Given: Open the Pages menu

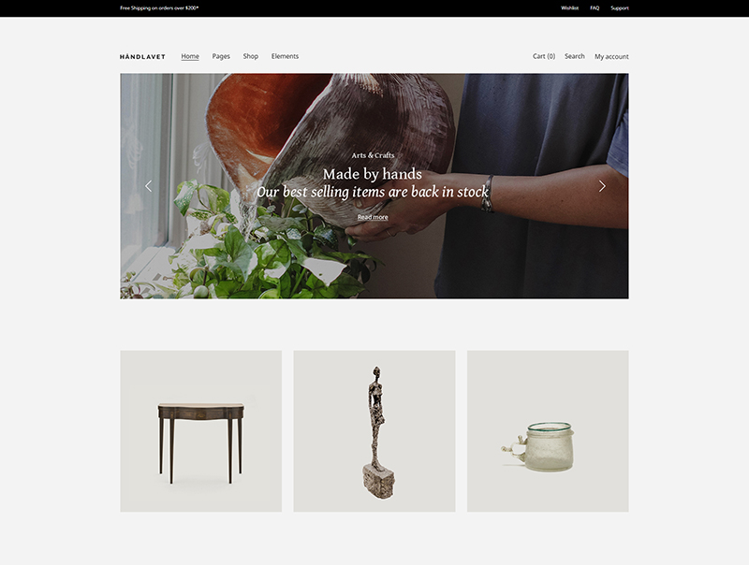Looking at the screenshot, I should [221, 56].
